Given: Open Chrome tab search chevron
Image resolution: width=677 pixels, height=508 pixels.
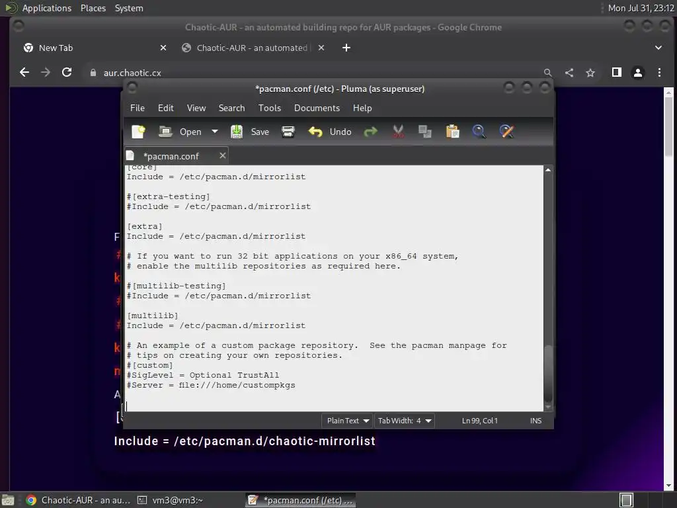Looking at the screenshot, I should pos(658,48).
